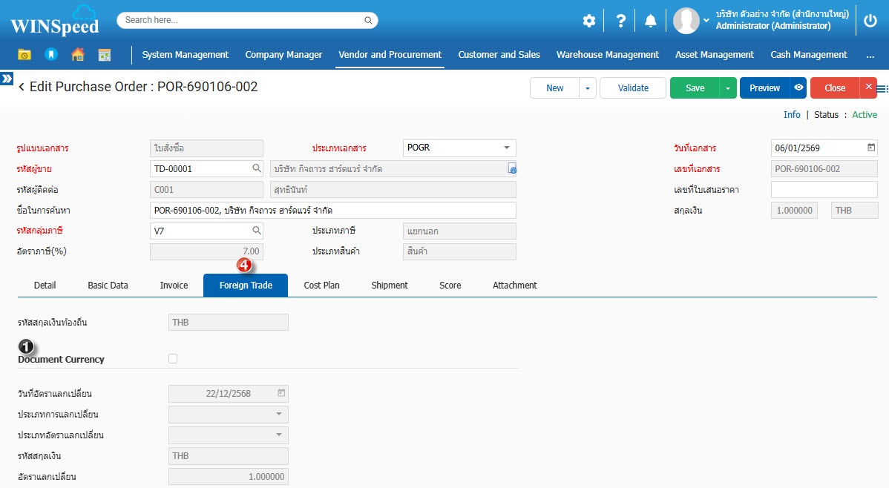Screen dimensions: 889x488
Task: Open settings gear icon
Action: (x=588, y=21)
